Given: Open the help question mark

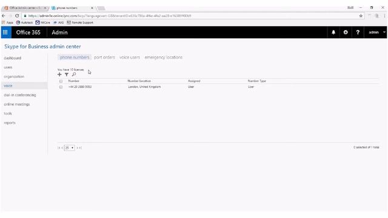Looking at the screenshot, I should pyautogui.click(x=358, y=32).
